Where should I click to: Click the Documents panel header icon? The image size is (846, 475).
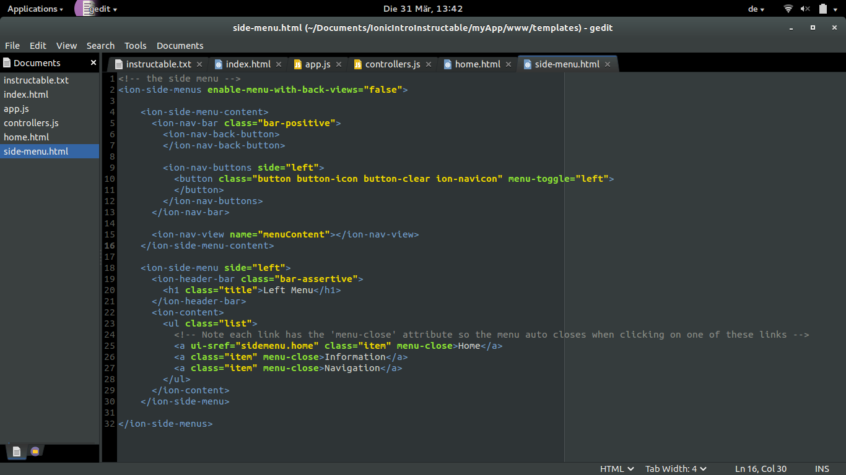pos(7,63)
